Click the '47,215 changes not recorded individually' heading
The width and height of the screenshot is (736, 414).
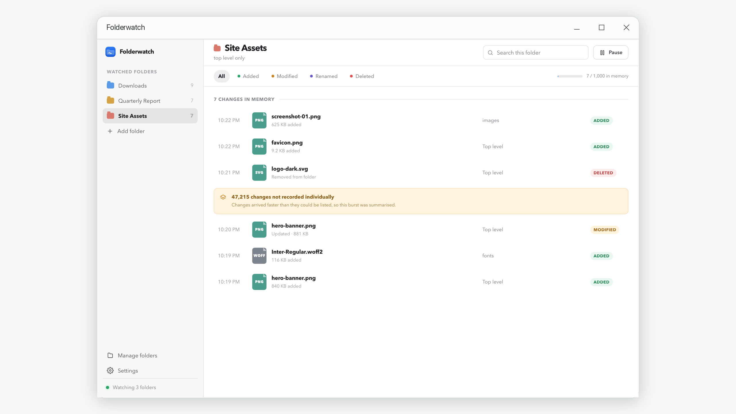[283, 197]
